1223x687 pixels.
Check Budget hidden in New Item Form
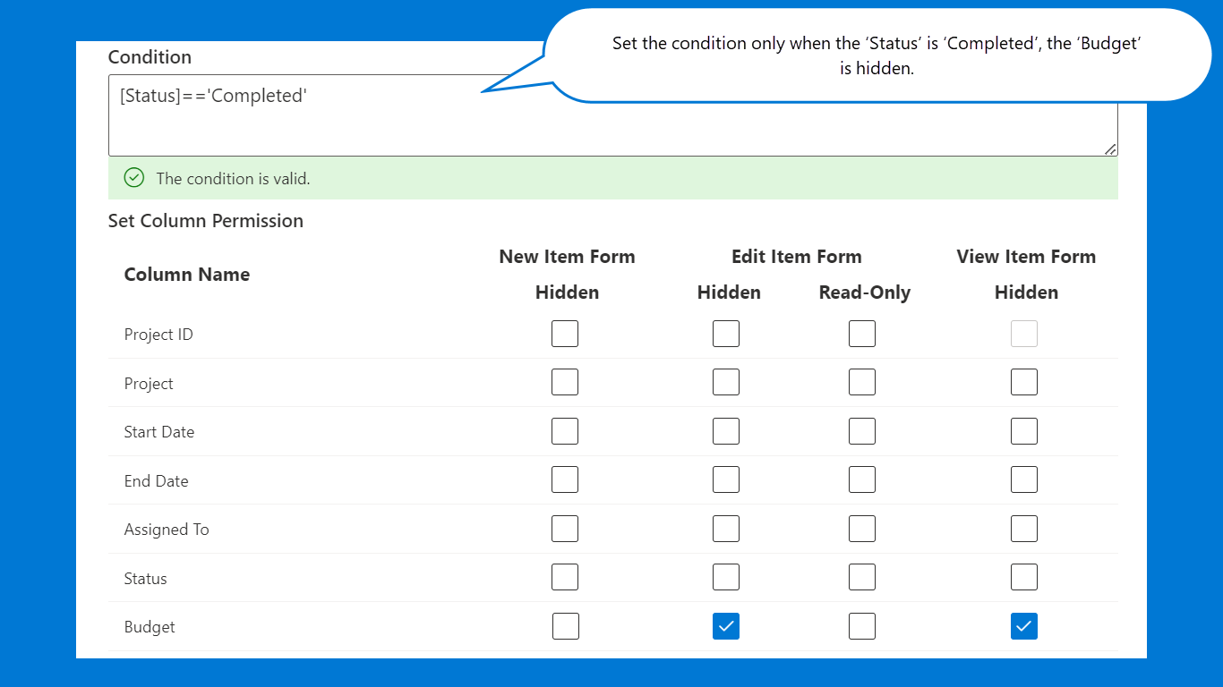point(566,626)
